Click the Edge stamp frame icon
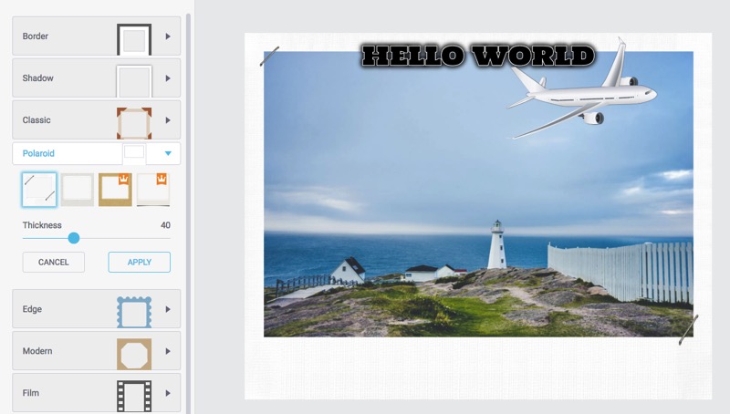The height and width of the screenshot is (414, 730). [x=134, y=312]
